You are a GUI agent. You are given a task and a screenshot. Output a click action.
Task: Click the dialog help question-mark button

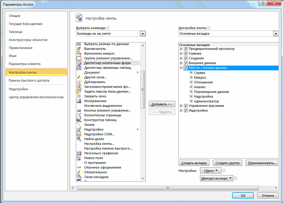click(263, 2)
